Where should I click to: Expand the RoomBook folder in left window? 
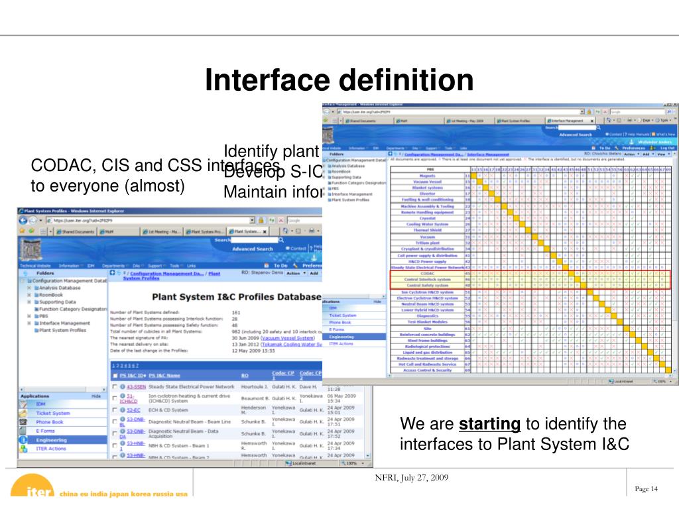pyautogui.click(x=29, y=295)
